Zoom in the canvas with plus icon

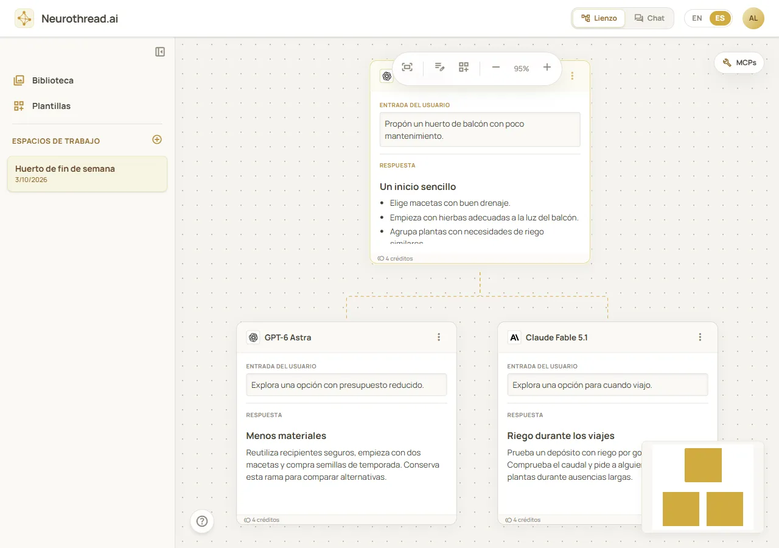coord(547,68)
